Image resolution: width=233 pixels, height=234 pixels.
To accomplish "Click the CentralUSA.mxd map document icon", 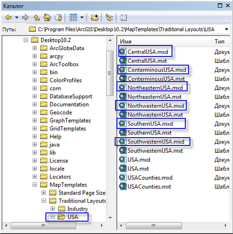I will (123, 52).
